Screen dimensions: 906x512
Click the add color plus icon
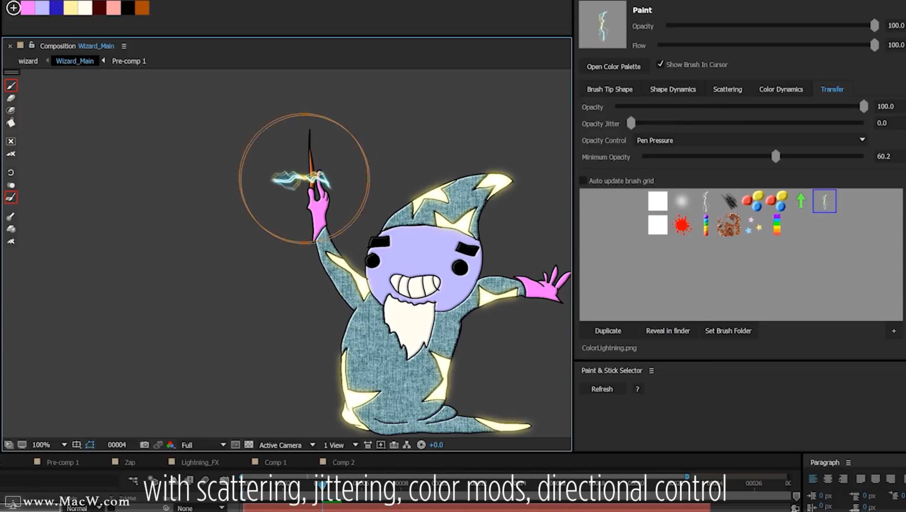[14, 7]
